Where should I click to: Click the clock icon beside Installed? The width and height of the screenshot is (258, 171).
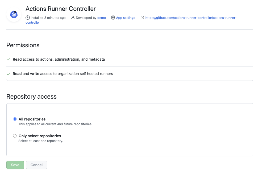(28, 18)
